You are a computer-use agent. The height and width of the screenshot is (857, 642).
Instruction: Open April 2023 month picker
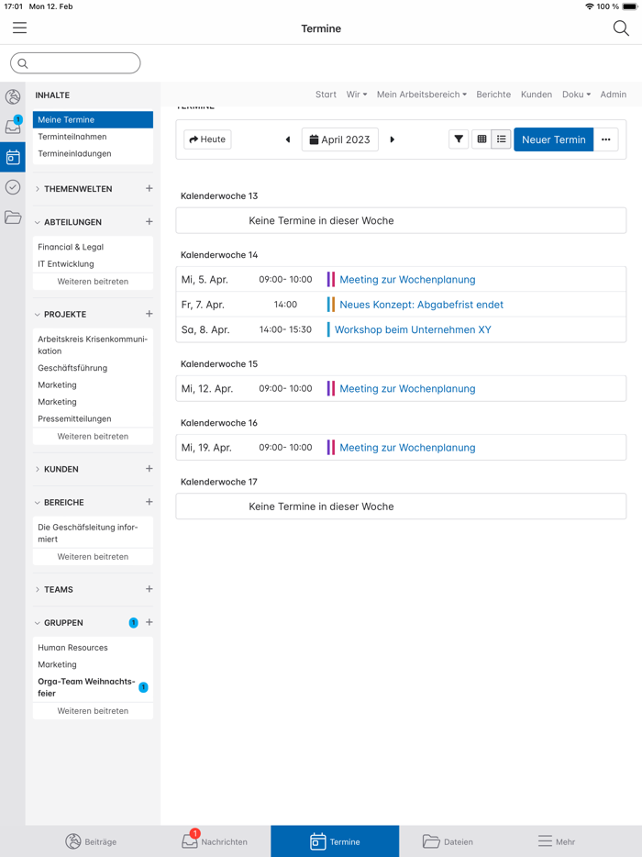click(340, 139)
